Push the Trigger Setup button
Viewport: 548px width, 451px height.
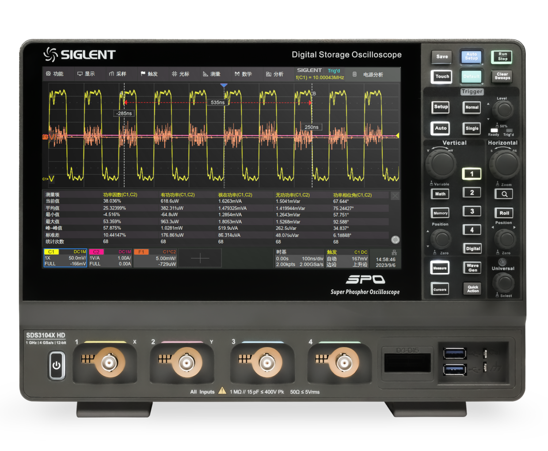coord(441,107)
